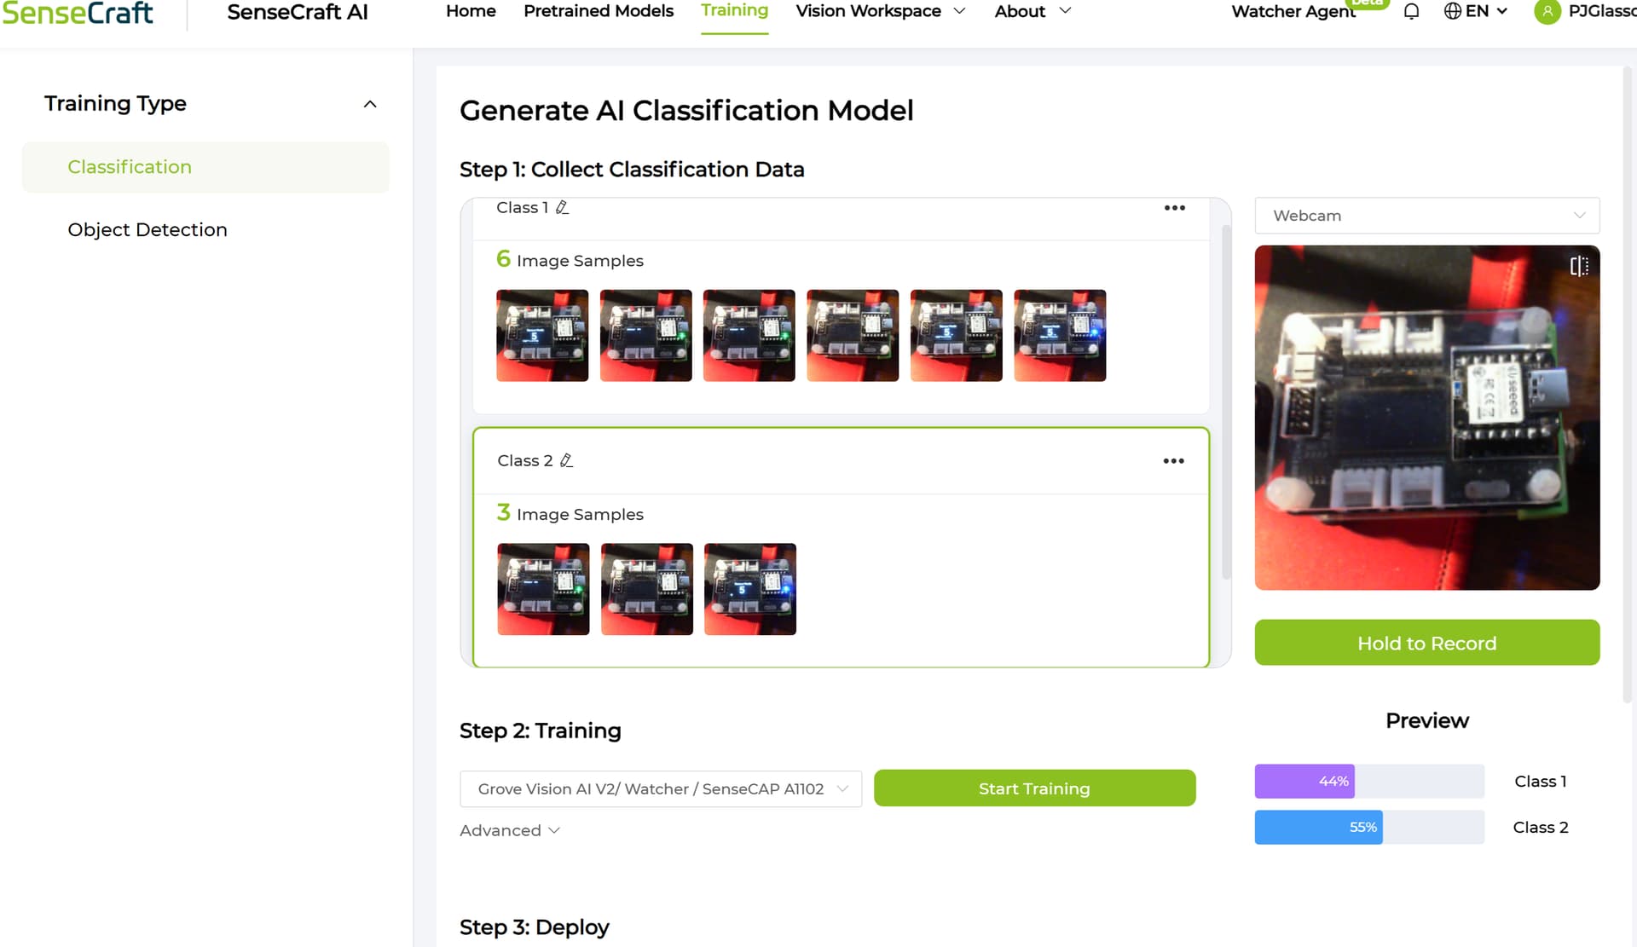Click the 'Step 2: Training' heading
The width and height of the screenshot is (1637, 947).
[541, 731]
